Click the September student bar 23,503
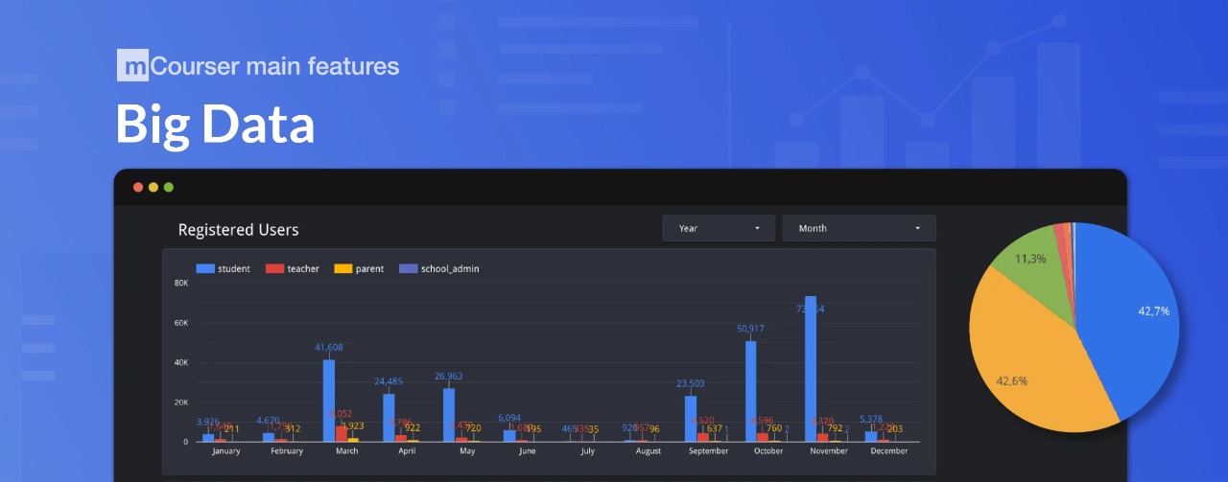 click(691, 419)
